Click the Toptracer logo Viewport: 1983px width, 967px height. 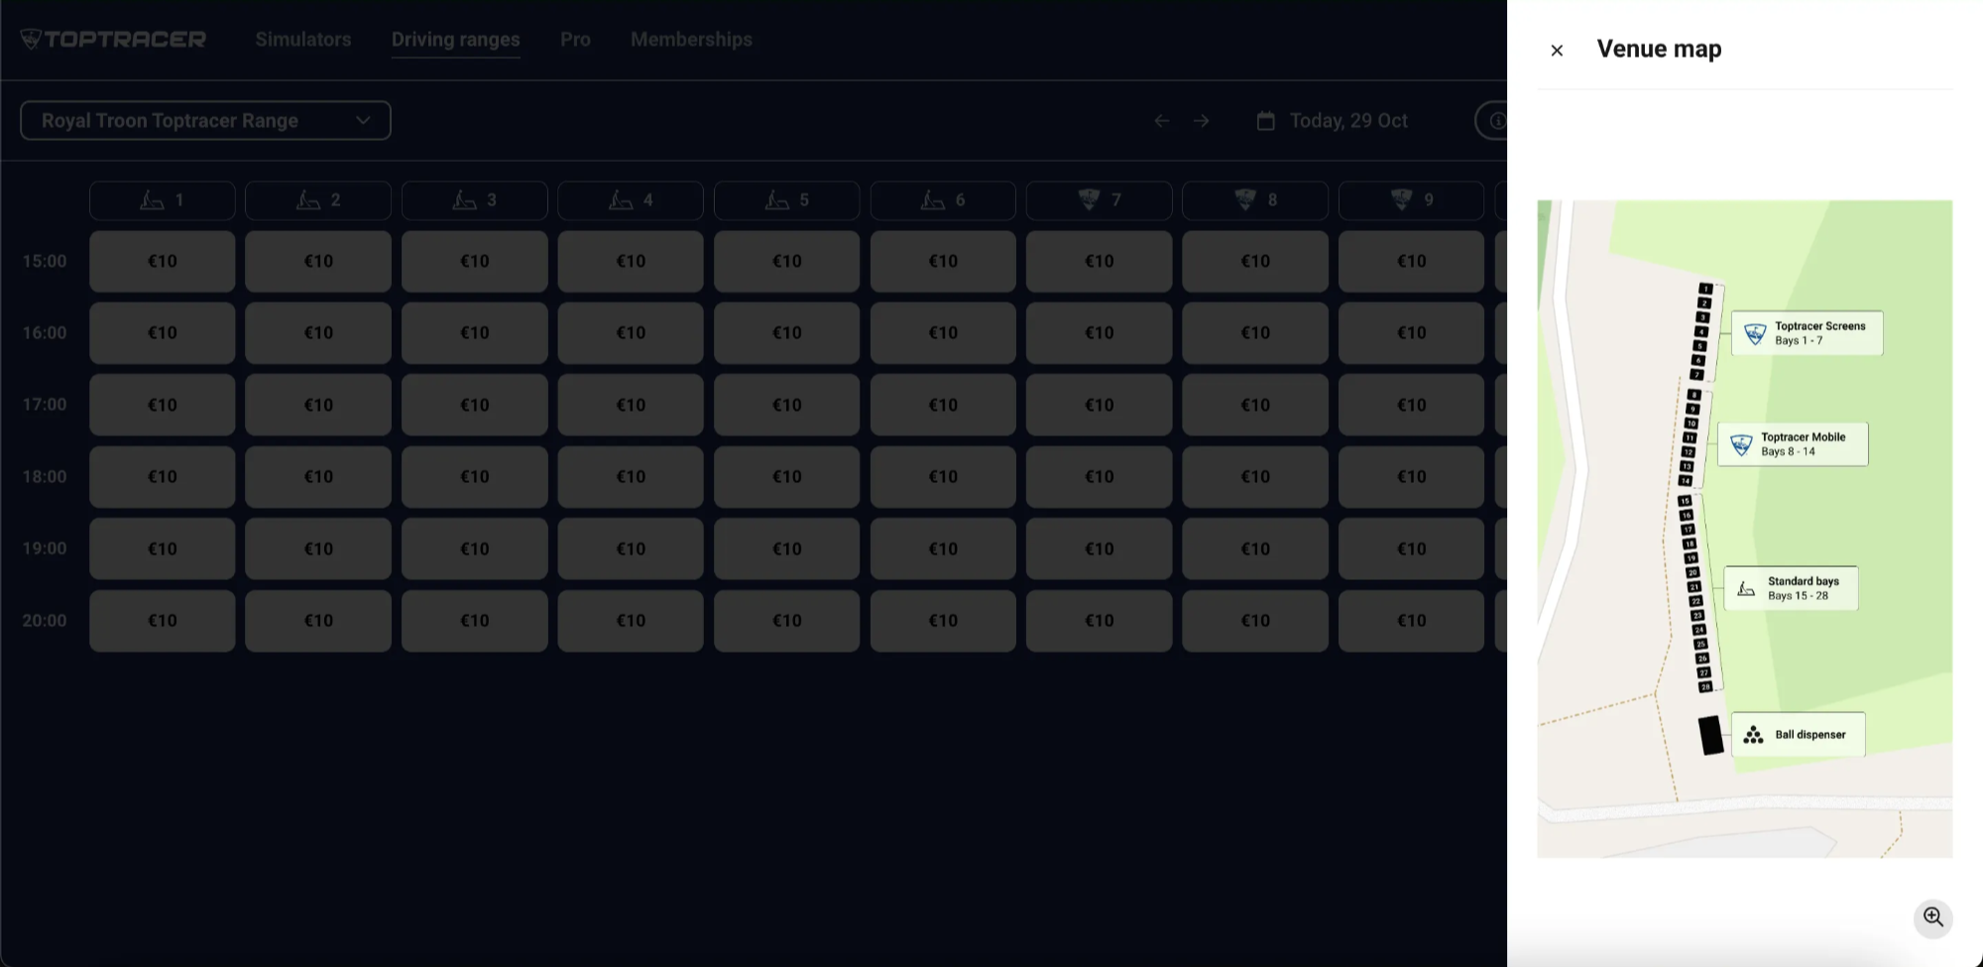[x=113, y=40]
